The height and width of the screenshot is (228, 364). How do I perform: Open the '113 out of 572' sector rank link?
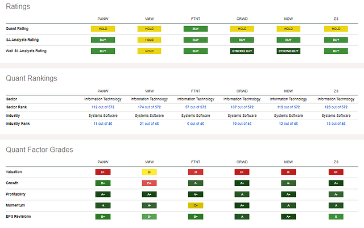pyautogui.click(x=288, y=107)
